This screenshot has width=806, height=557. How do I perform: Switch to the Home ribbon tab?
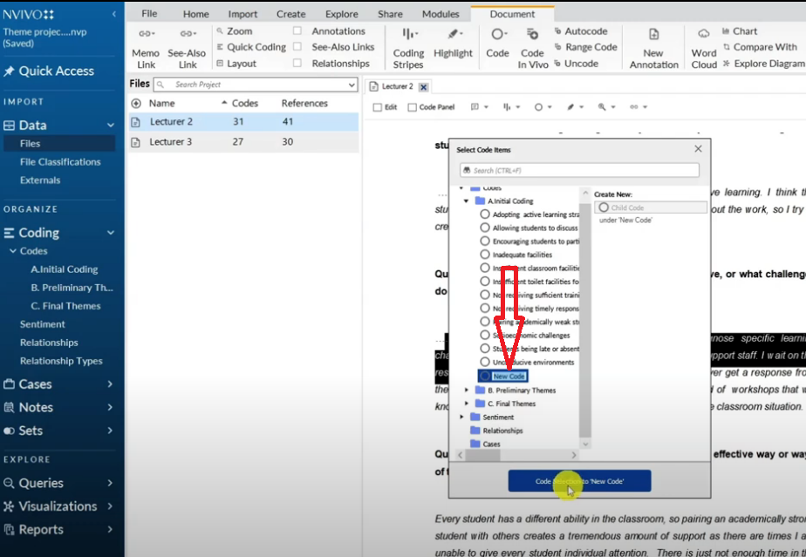click(196, 14)
